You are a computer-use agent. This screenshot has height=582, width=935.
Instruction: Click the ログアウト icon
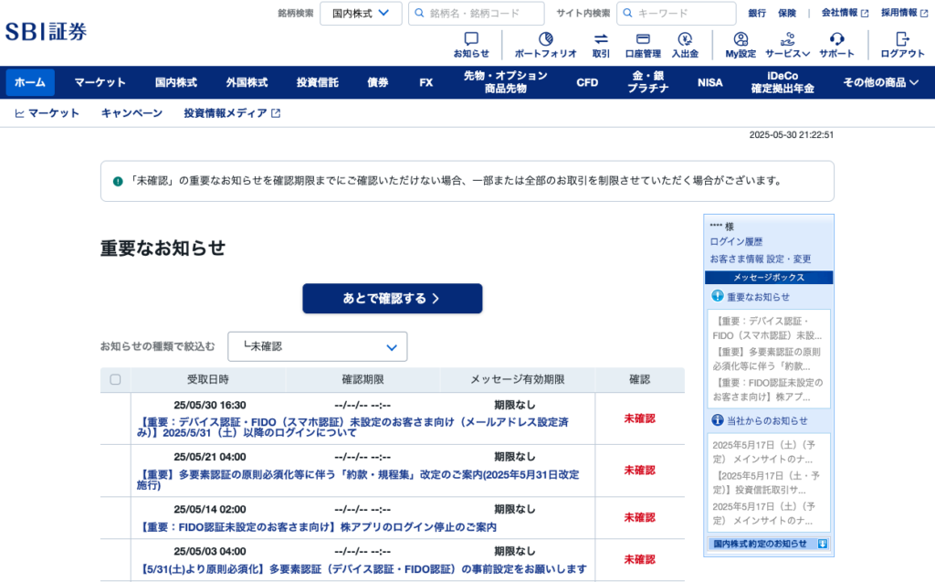click(902, 39)
